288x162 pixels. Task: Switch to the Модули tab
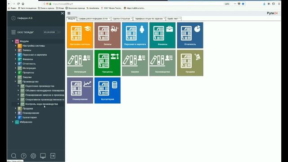coord(72,19)
